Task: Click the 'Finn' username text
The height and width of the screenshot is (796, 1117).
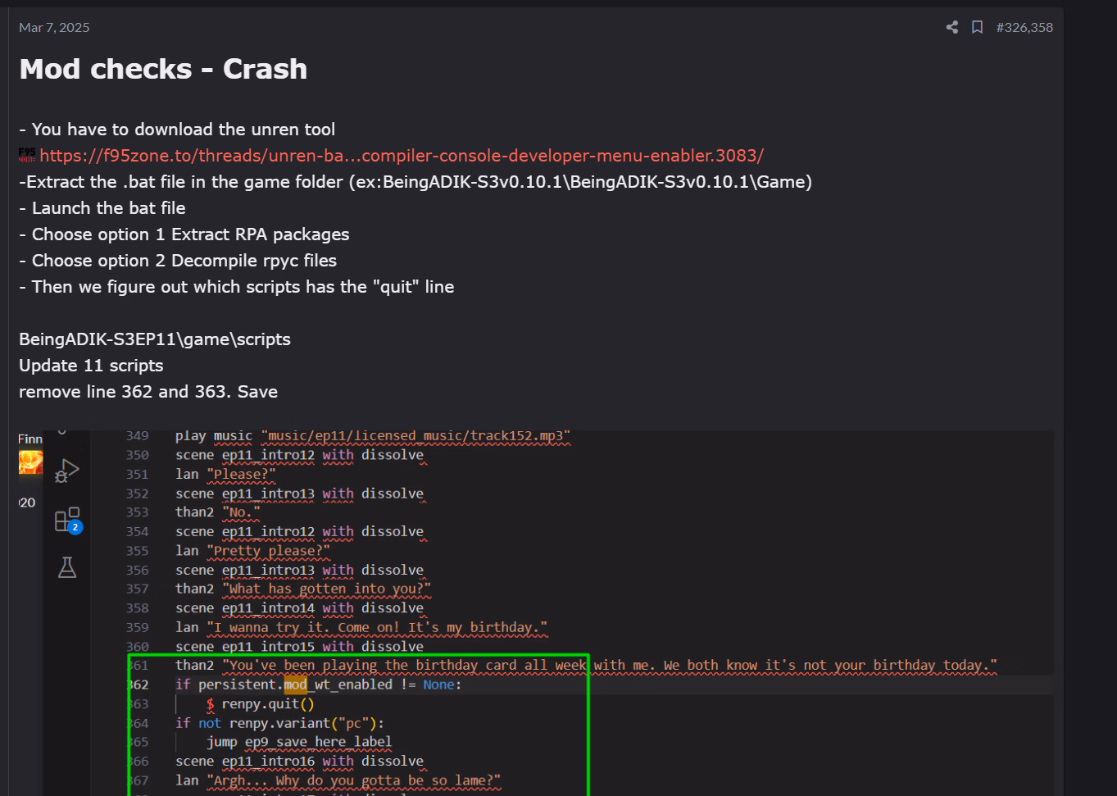Action: pyautogui.click(x=30, y=439)
